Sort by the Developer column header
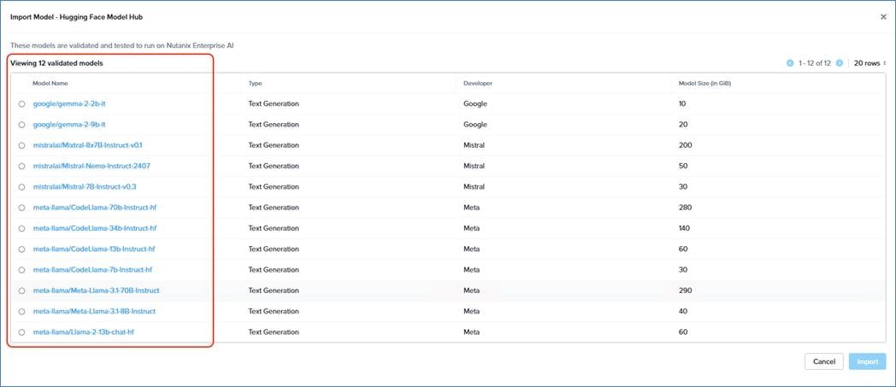896x387 pixels. click(x=478, y=84)
